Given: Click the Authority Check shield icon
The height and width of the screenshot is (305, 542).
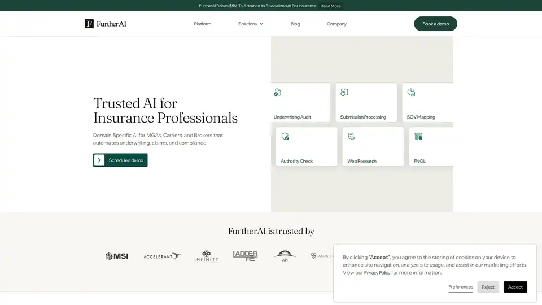Looking at the screenshot, I should (285, 136).
